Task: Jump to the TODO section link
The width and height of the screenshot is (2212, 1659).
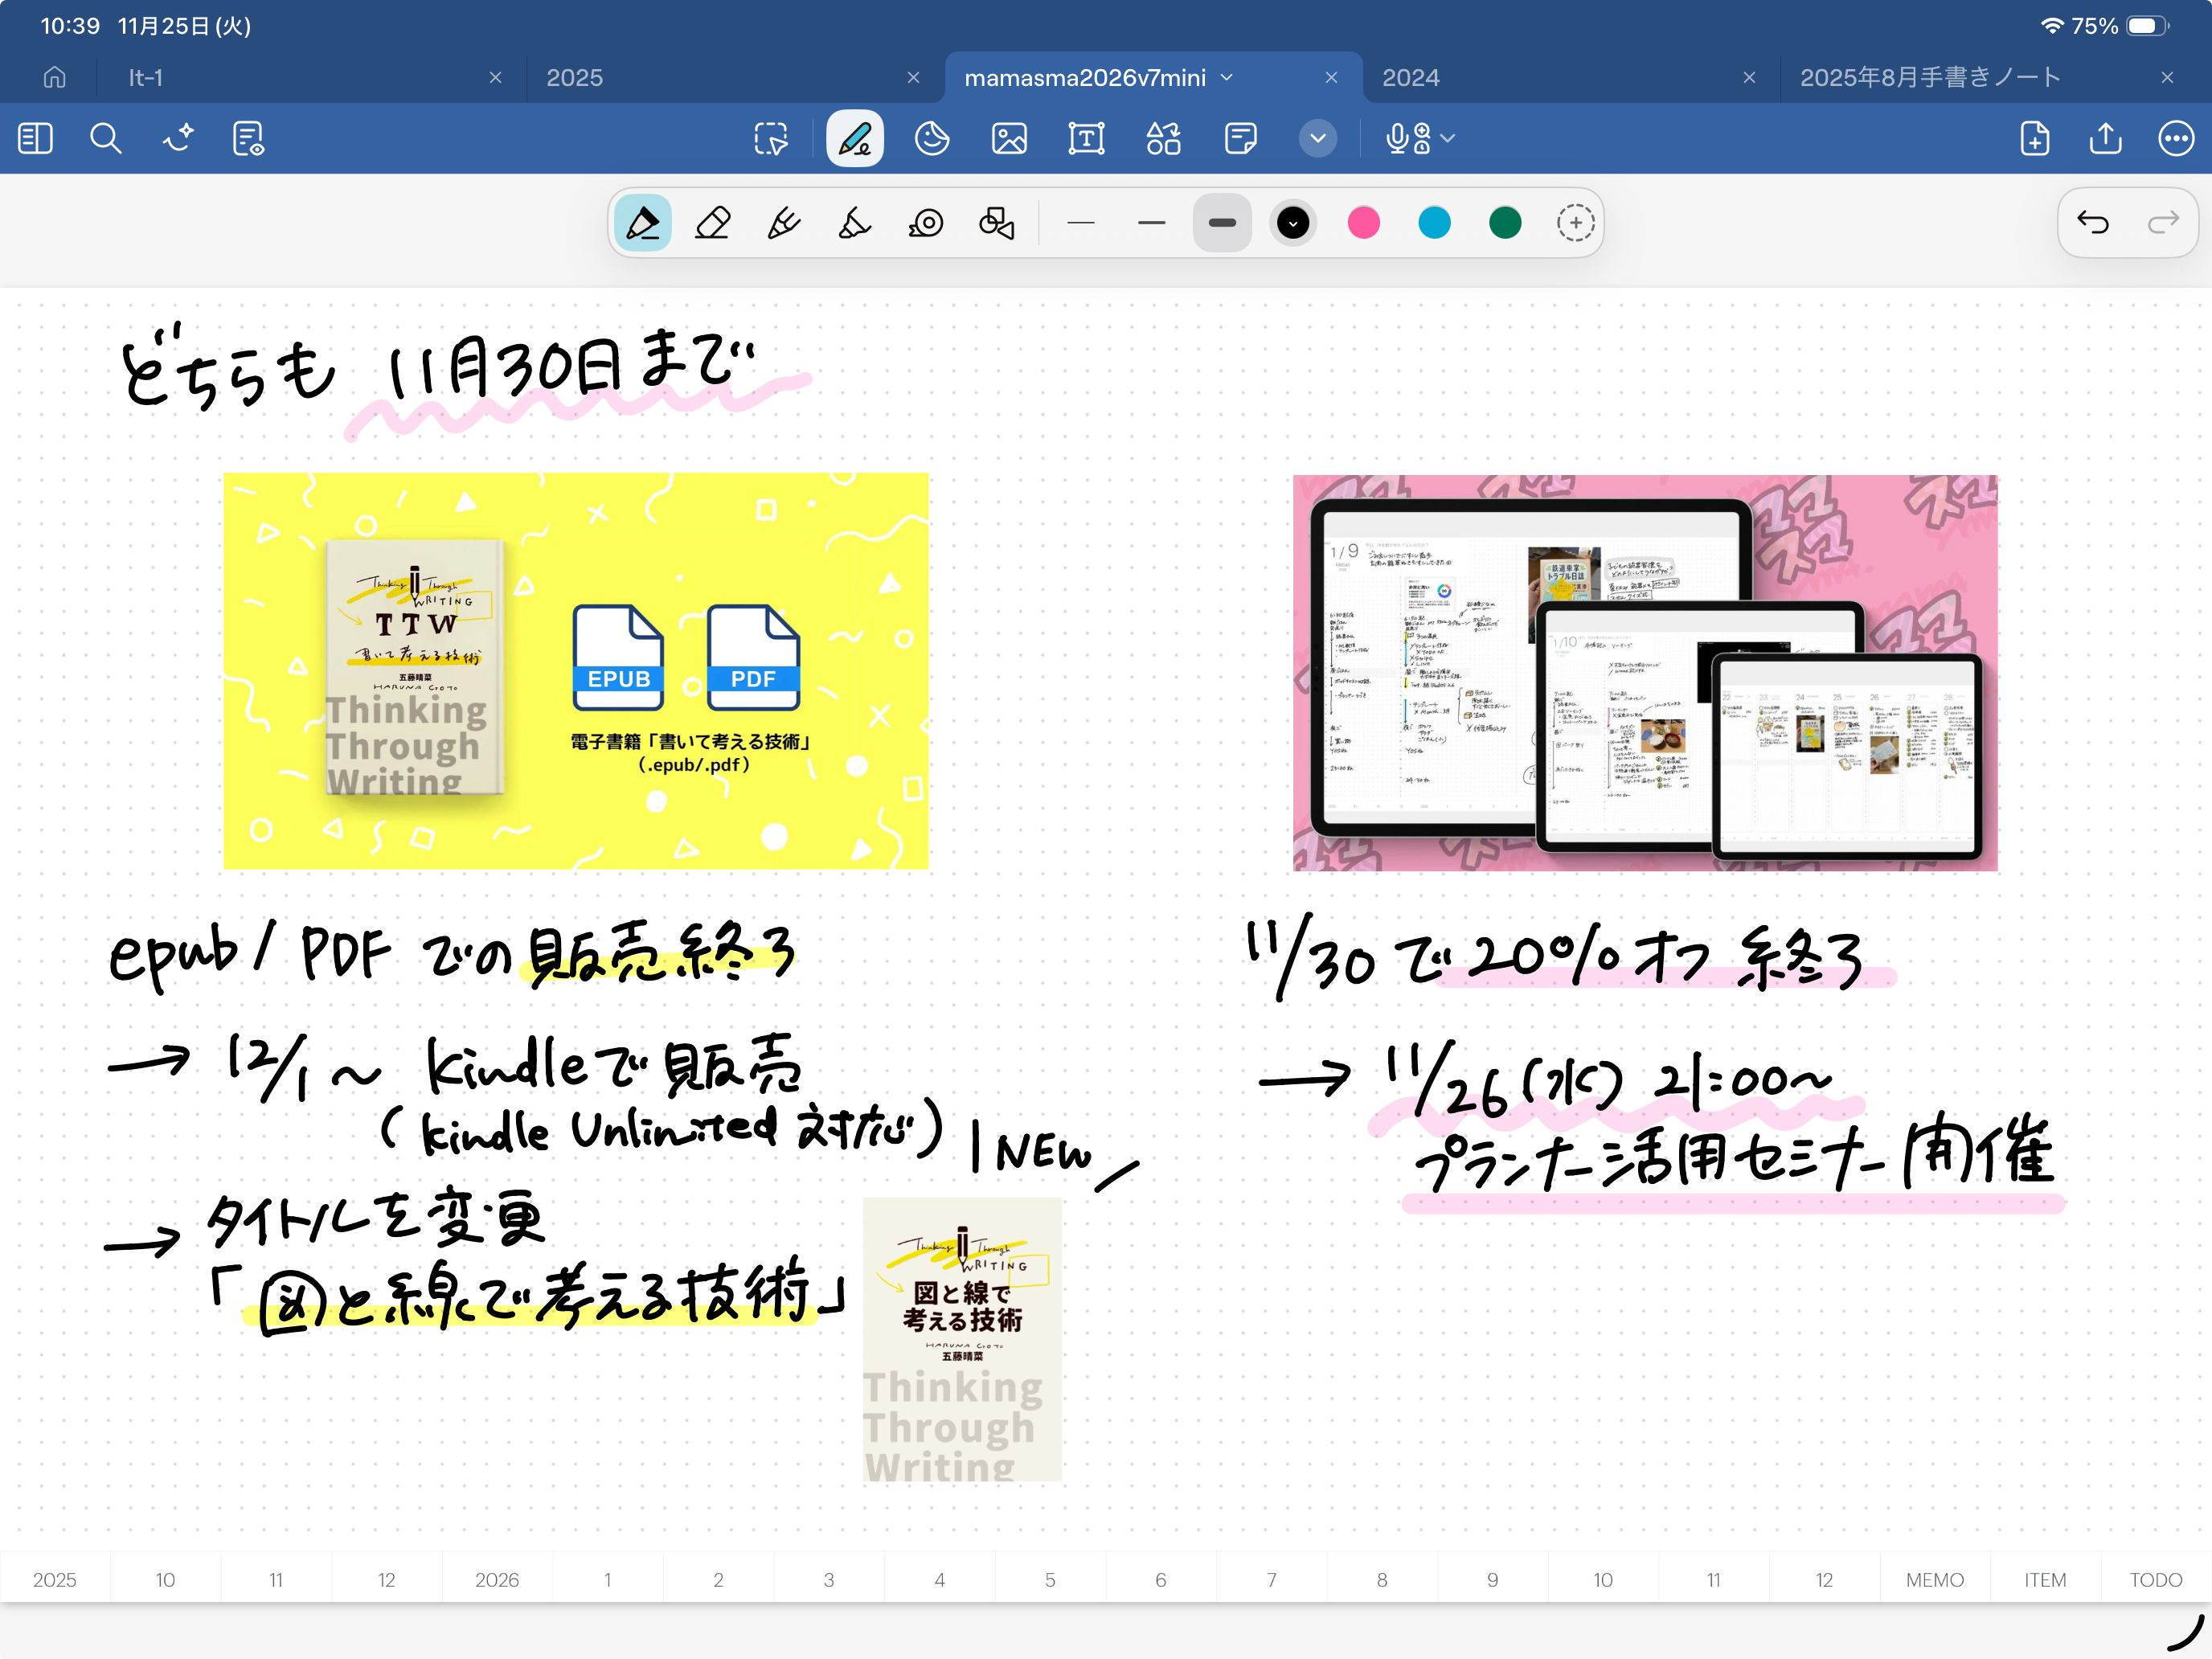Action: [2155, 1579]
